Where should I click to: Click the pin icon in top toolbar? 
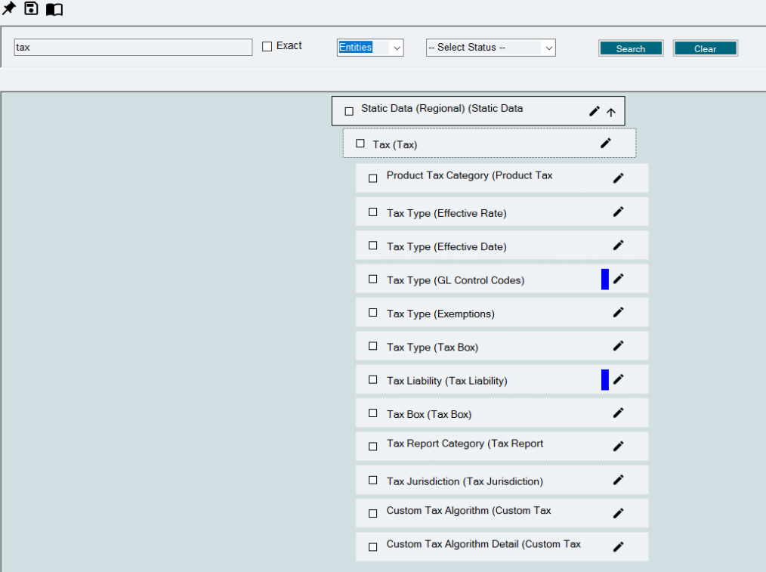pos(9,8)
